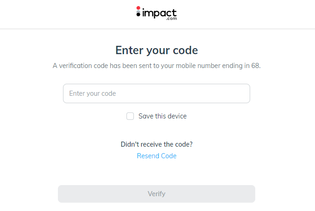Click the word device beside the checkbox
315x211 pixels.
tap(177, 116)
